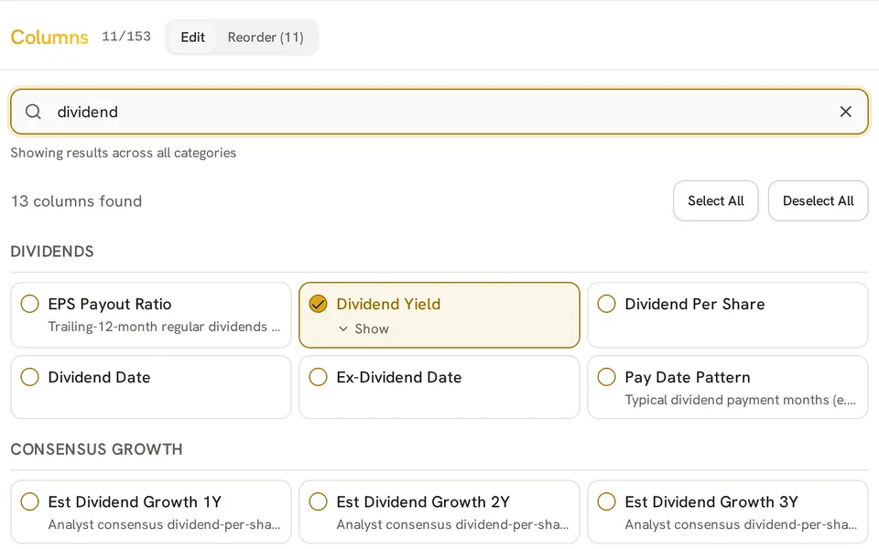Click the CONSENSUS GROWTH section header

point(96,449)
